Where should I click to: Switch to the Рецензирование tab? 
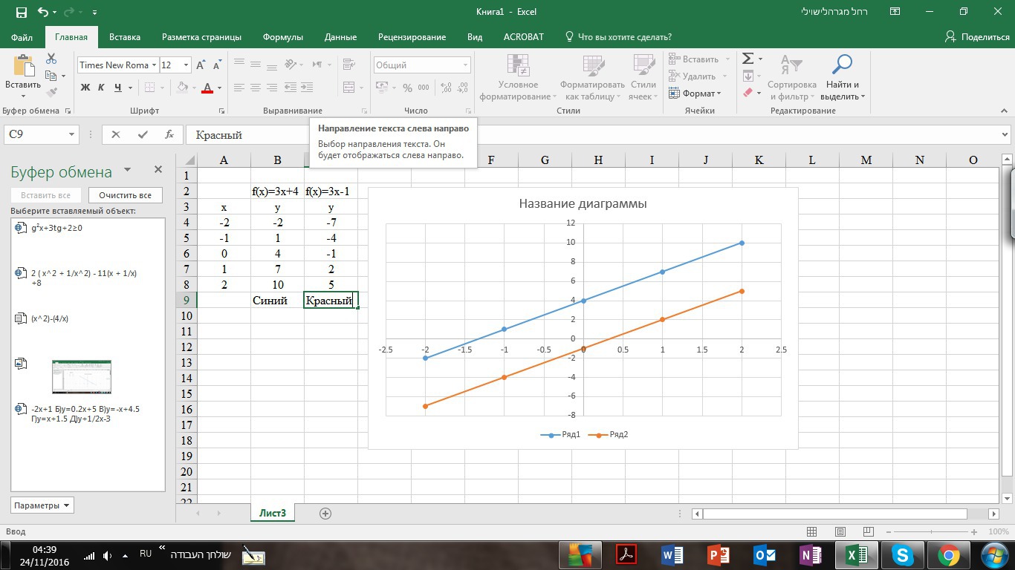click(x=412, y=37)
